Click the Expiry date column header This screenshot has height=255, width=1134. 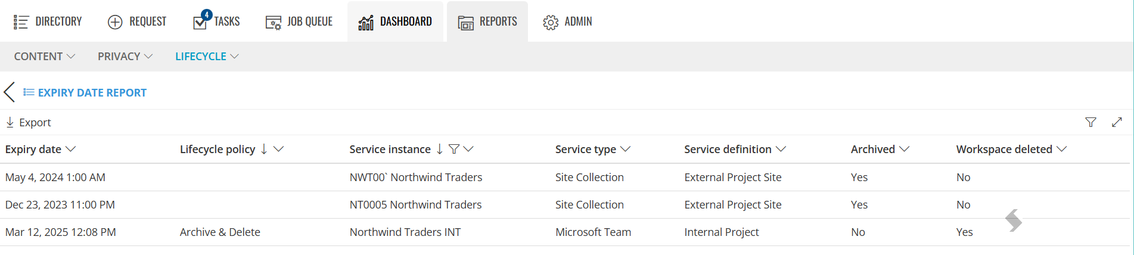pyautogui.click(x=33, y=149)
